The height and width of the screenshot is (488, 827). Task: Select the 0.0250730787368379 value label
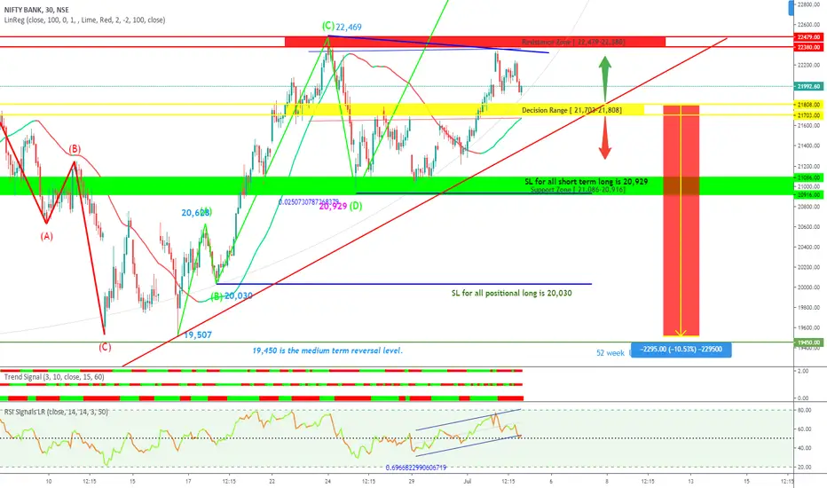click(309, 201)
